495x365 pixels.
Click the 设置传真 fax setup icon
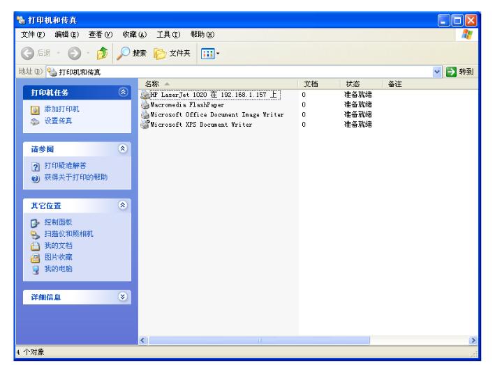tap(35, 121)
